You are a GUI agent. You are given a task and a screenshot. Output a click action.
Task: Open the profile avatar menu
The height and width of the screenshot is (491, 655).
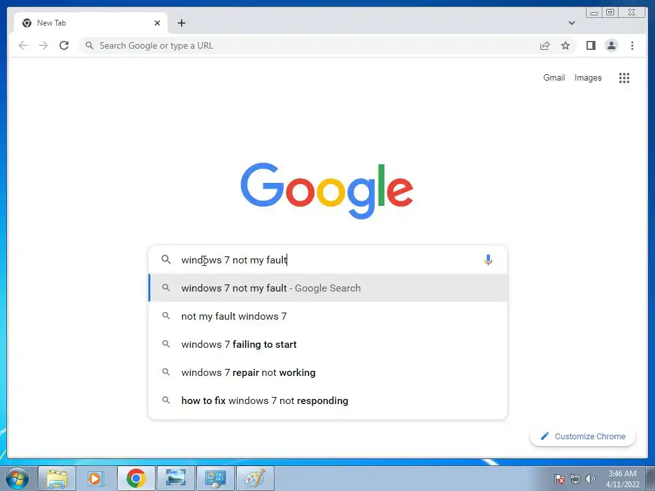tap(611, 45)
